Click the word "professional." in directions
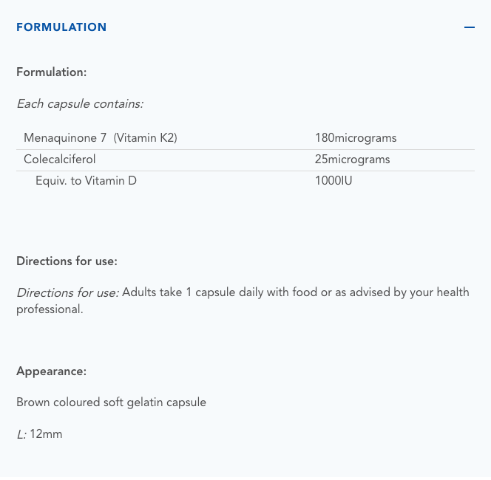This screenshot has width=491, height=480. click(50, 309)
